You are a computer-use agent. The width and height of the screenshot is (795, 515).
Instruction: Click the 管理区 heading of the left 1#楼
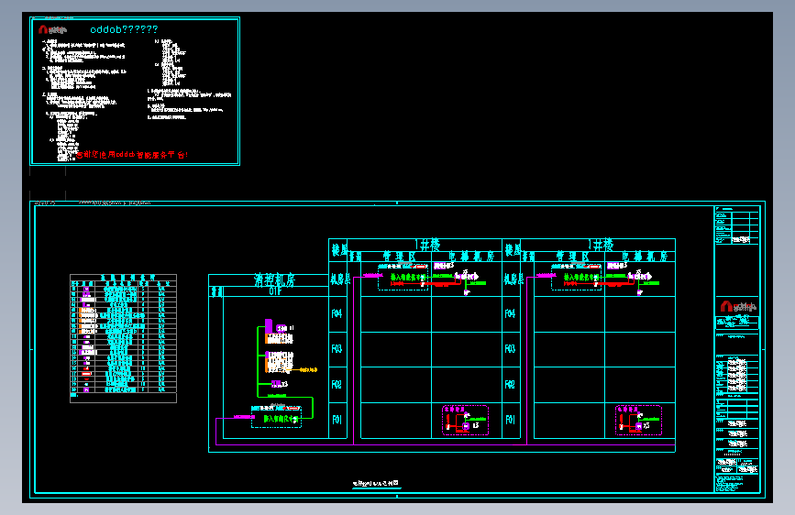[400, 257]
